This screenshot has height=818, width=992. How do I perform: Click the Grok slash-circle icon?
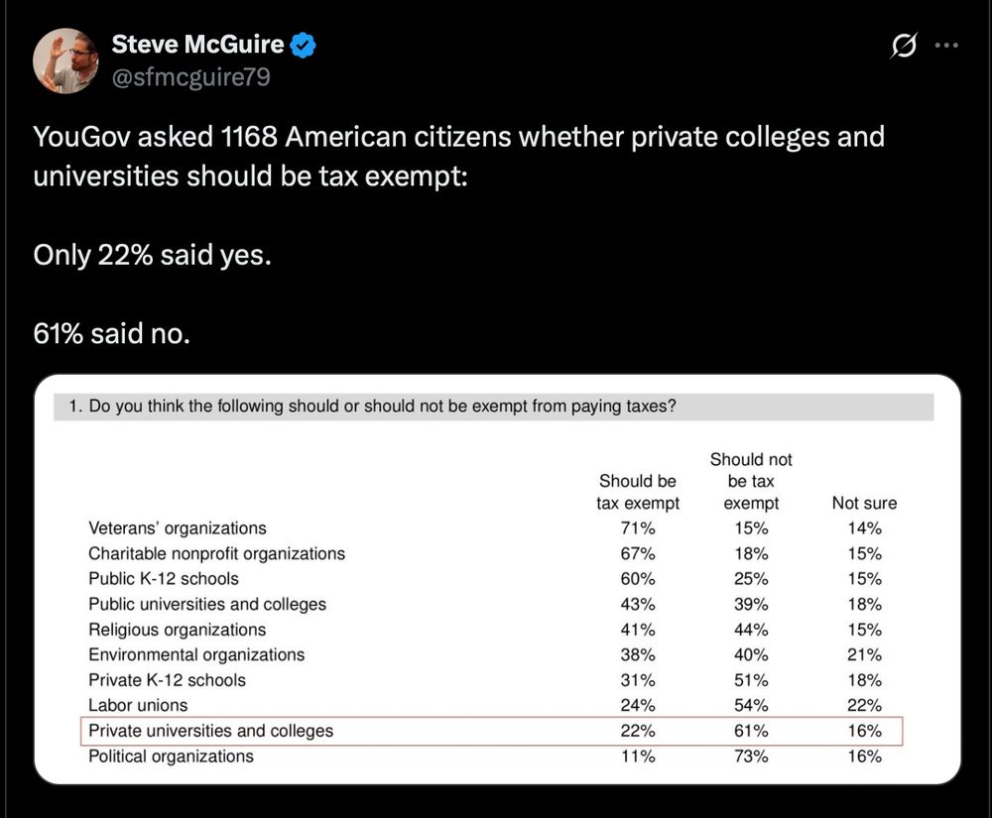[x=904, y=46]
